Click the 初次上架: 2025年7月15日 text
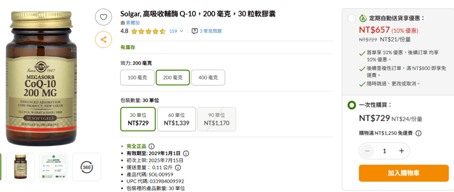Viewport: 454px width, 192px height. tap(155, 160)
